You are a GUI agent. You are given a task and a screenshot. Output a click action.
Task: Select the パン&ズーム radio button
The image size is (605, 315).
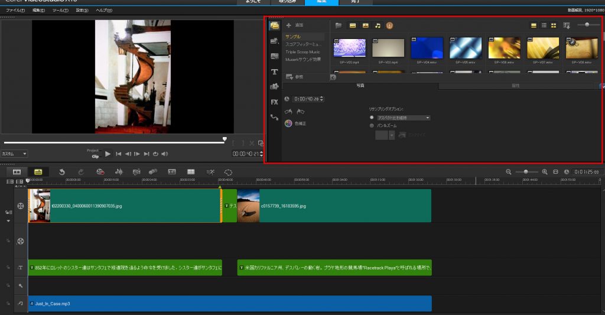tap(372, 125)
